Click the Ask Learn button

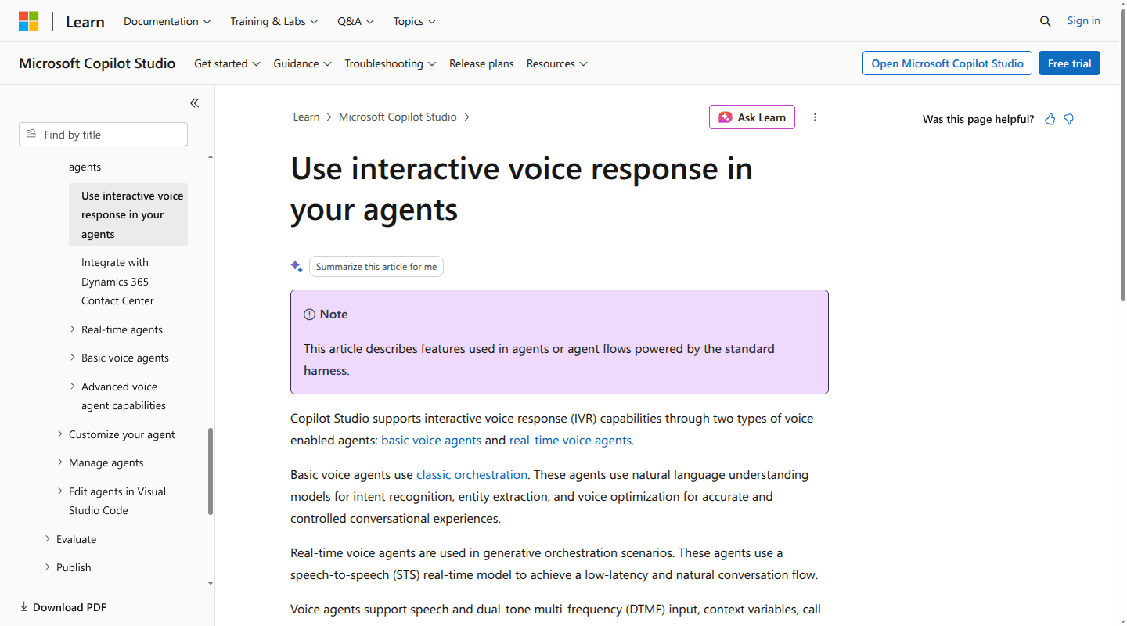point(752,117)
